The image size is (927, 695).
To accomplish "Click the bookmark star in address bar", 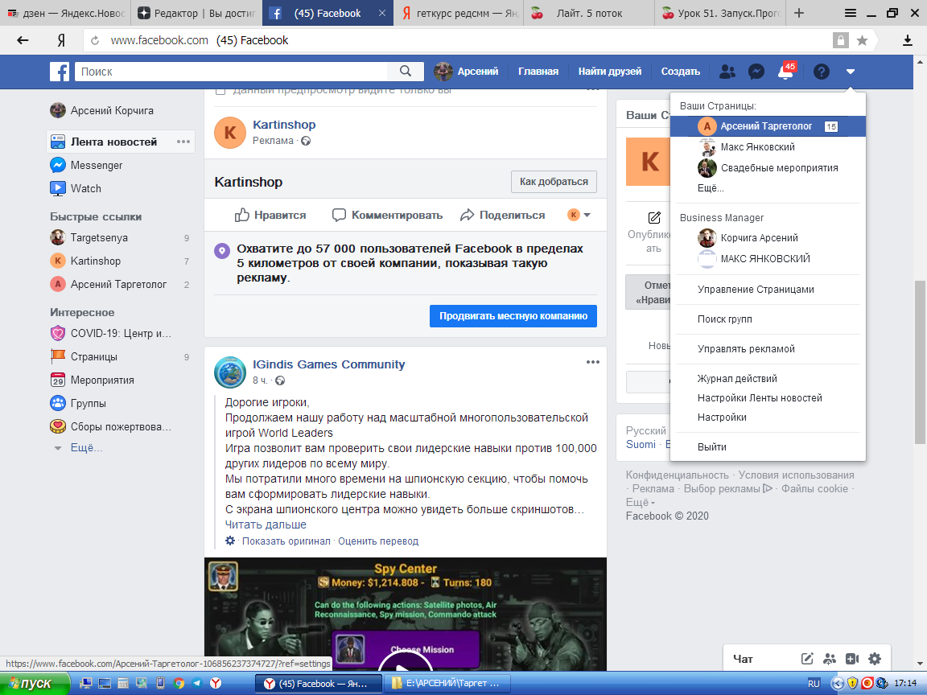I will 862,40.
